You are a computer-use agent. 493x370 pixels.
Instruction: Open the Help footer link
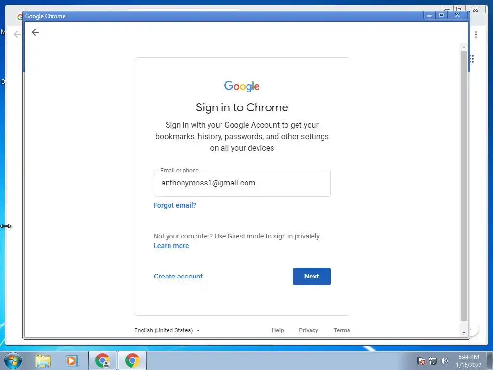tap(278, 330)
